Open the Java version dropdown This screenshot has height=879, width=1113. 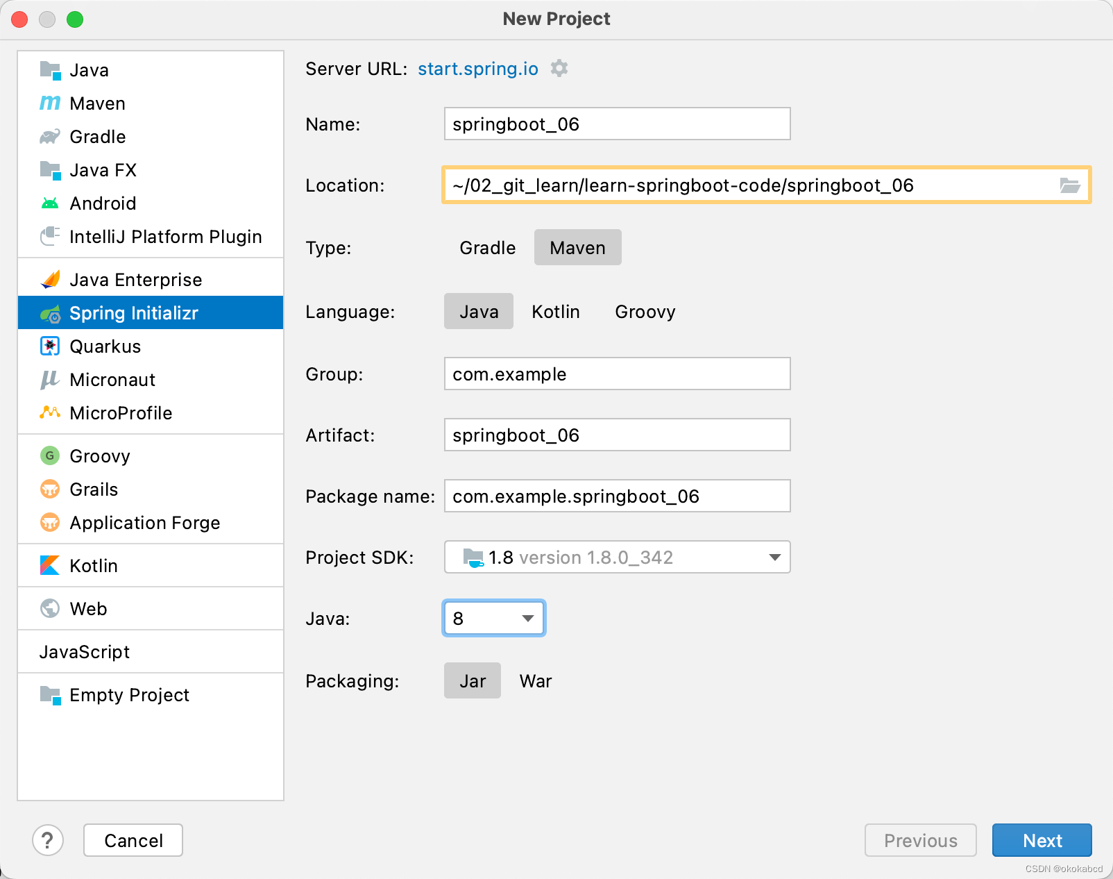494,619
